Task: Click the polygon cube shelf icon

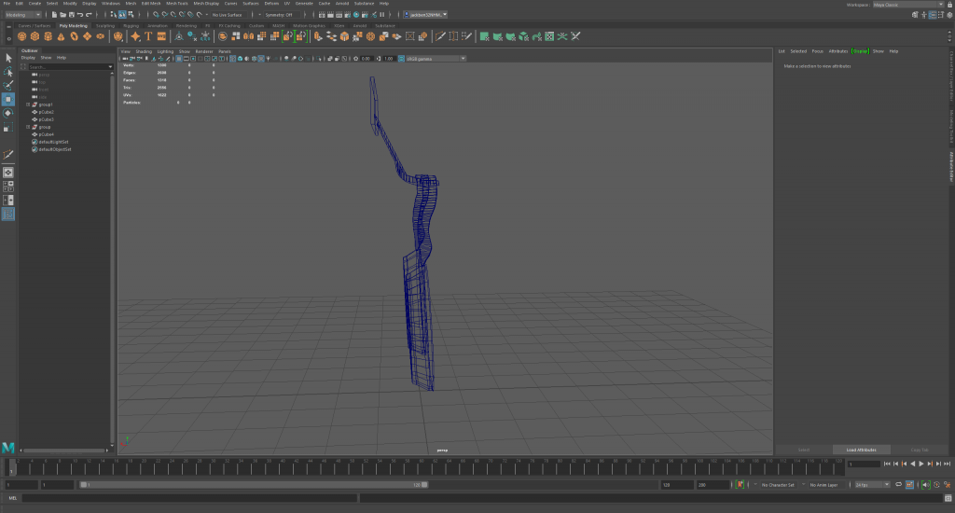Action: point(35,36)
